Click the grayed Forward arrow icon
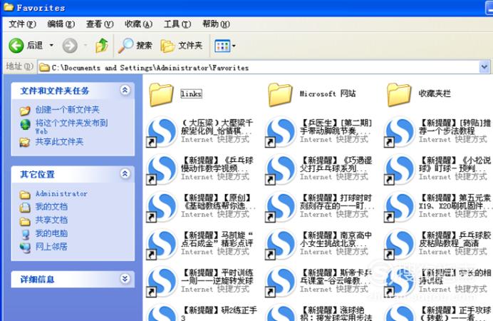Viewport: 493px width, 321px height. [70, 46]
